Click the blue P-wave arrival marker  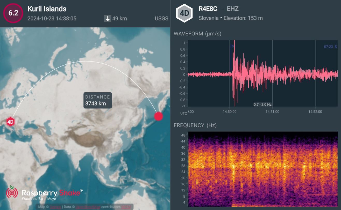(x=231, y=57)
